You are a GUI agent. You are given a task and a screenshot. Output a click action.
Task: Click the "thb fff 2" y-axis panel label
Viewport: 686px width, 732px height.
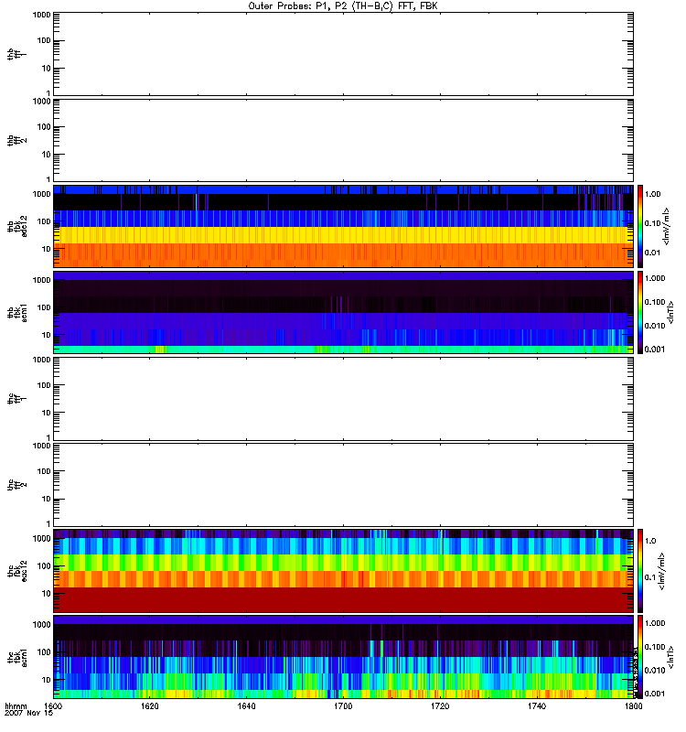[x=16, y=141]
